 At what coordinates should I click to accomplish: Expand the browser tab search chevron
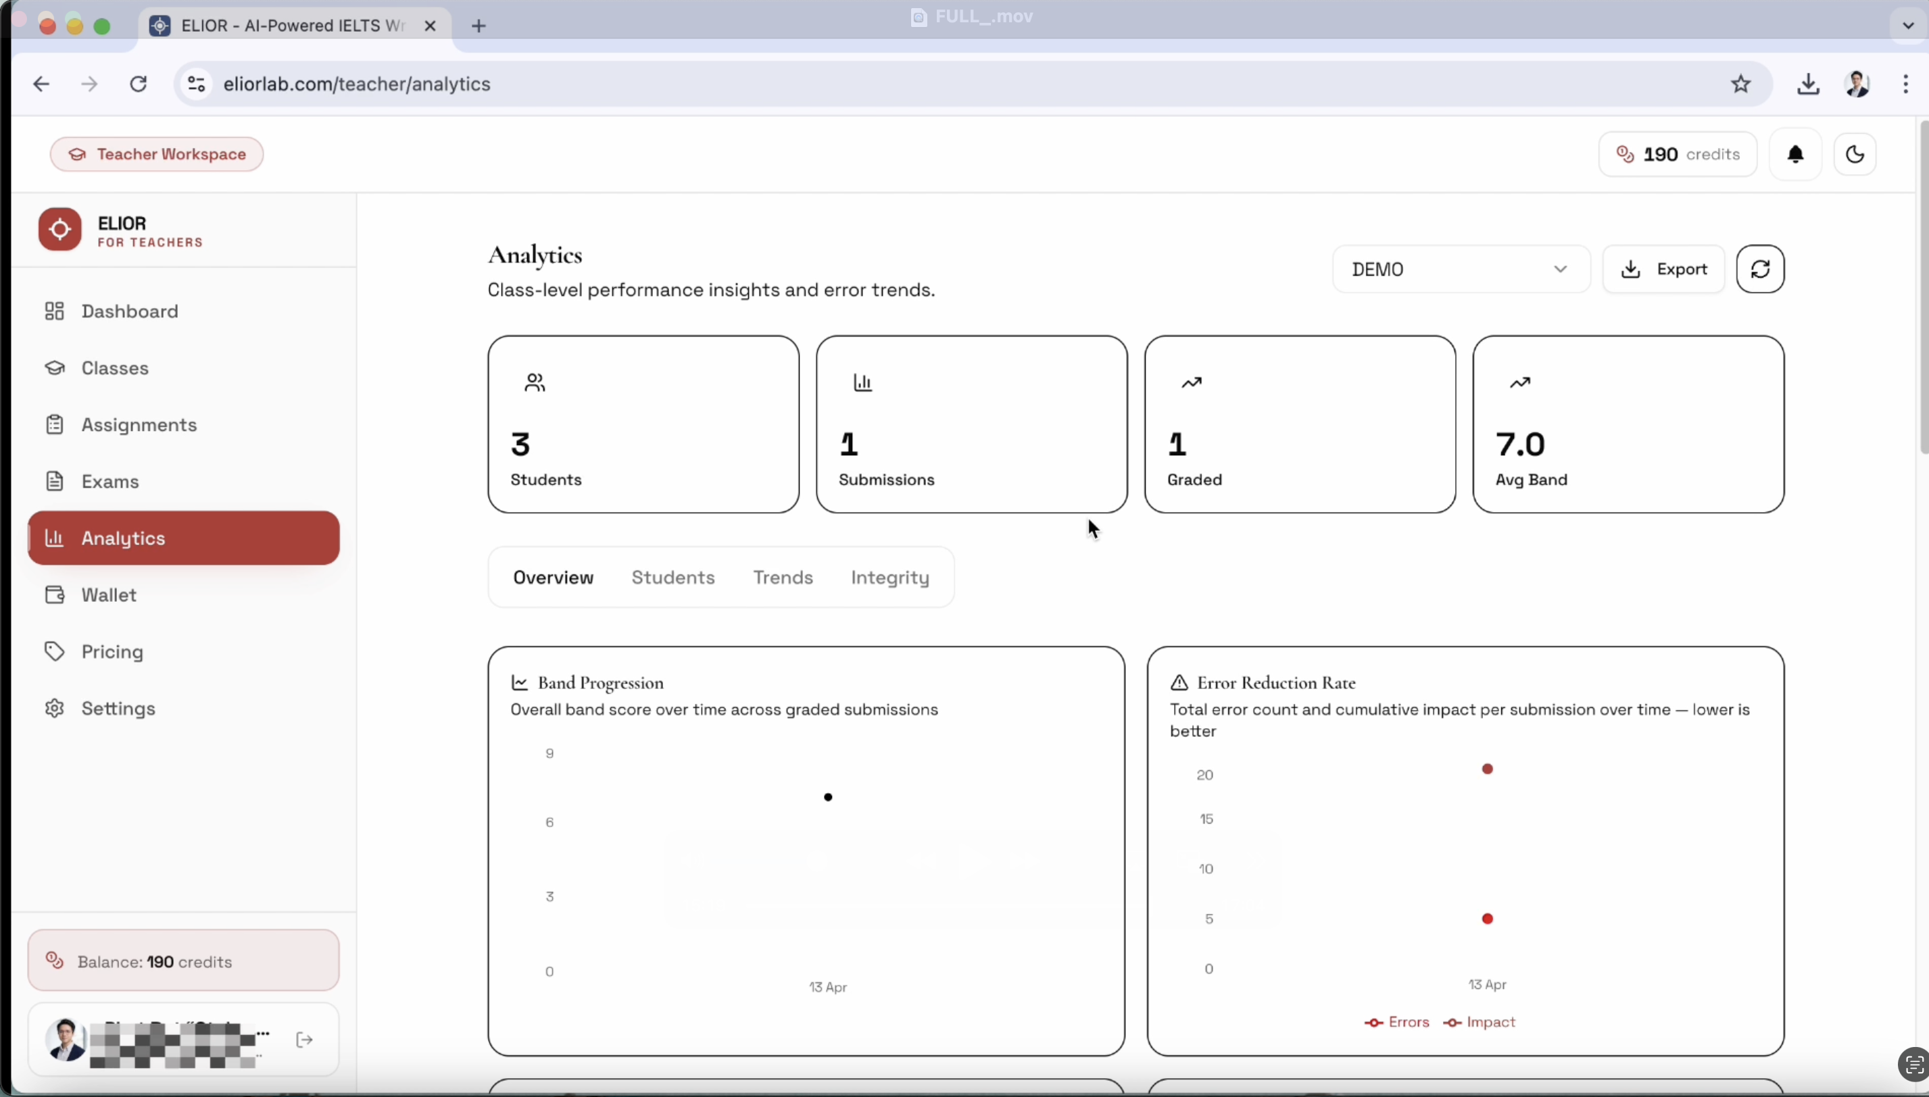click(x=1908, y=26)
